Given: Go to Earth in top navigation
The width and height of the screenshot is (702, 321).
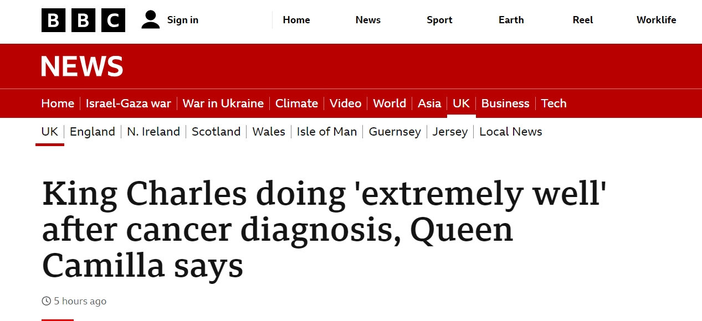Looking at the screenshot, I should click(x=511, y=20).
